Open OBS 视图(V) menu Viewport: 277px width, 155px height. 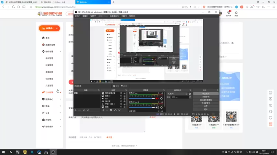click(93, 16)
